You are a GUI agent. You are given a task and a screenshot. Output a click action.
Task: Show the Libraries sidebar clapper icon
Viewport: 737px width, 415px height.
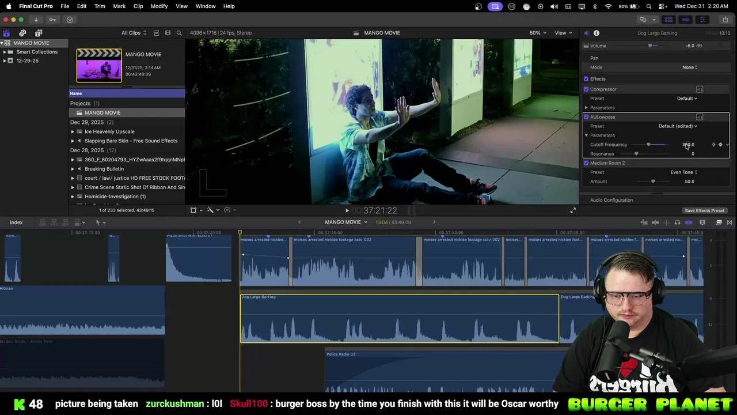click(6, 33)
